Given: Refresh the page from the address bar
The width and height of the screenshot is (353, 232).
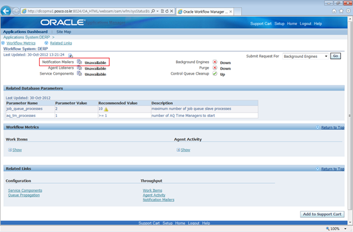Looking at the screenshot, I should pyautogui.click(x=167, y=11).
